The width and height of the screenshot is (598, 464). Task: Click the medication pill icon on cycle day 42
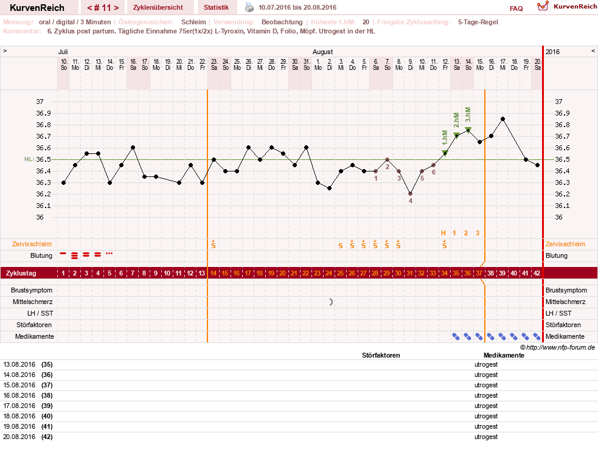pos(537,336)
